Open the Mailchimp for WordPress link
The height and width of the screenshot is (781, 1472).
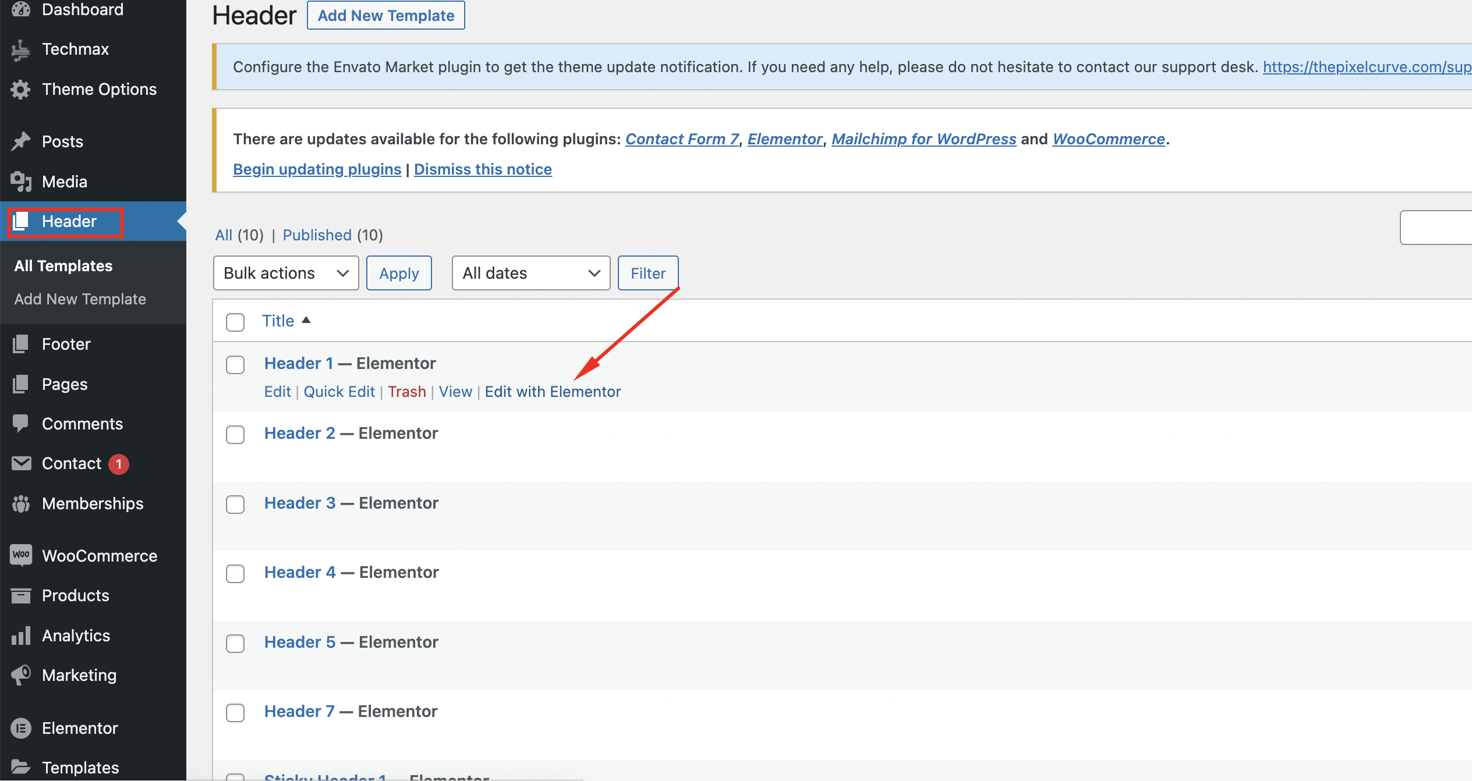click(924, 139)
